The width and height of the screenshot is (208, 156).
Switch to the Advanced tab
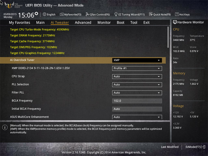(83, 22)
